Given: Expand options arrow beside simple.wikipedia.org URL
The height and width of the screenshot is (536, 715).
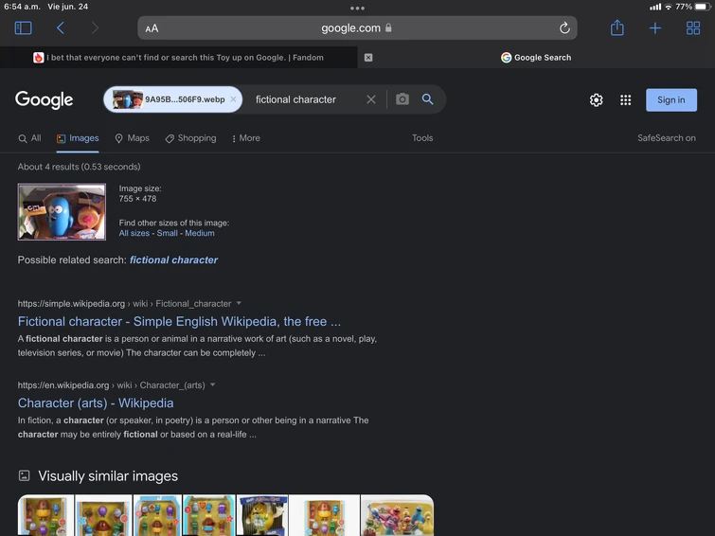Looking at the screenshot, I should tap(239, 303).
